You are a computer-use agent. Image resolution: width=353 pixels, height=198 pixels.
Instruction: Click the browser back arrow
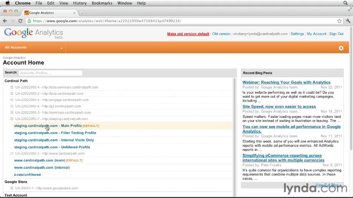tap(5, 21)
